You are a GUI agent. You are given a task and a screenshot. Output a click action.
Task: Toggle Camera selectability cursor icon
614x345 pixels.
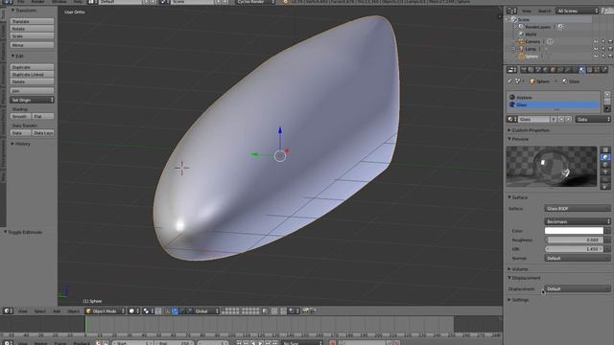click(x=603, y=41)
